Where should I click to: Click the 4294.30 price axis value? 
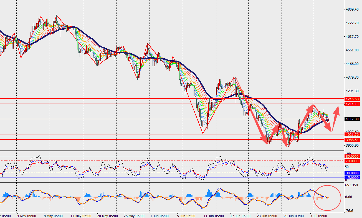[353, 91]
